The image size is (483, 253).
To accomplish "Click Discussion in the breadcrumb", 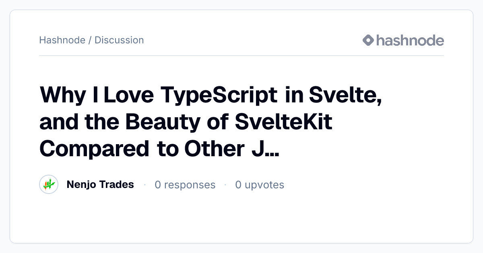I will tap(119, 40).
